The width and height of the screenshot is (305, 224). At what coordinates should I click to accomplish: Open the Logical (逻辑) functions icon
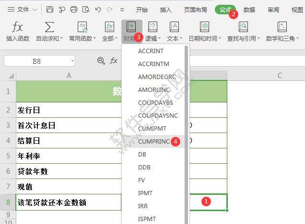click(153, 27)
